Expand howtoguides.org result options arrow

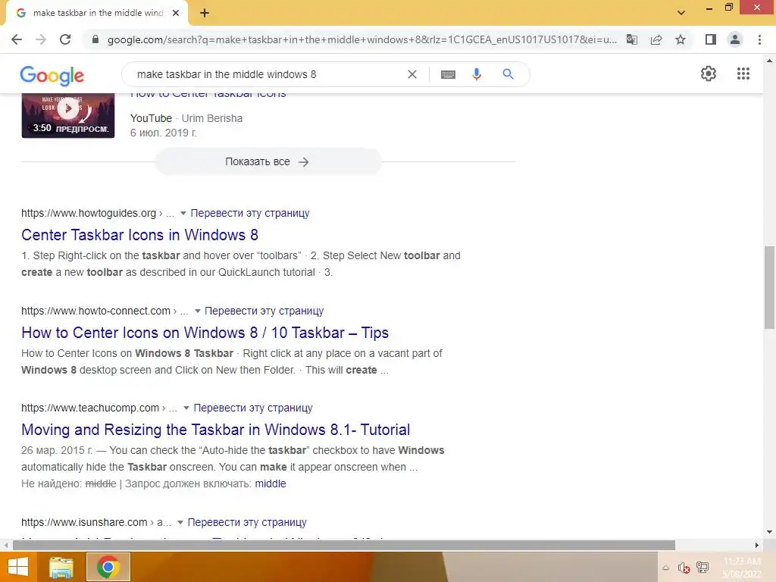183,213
